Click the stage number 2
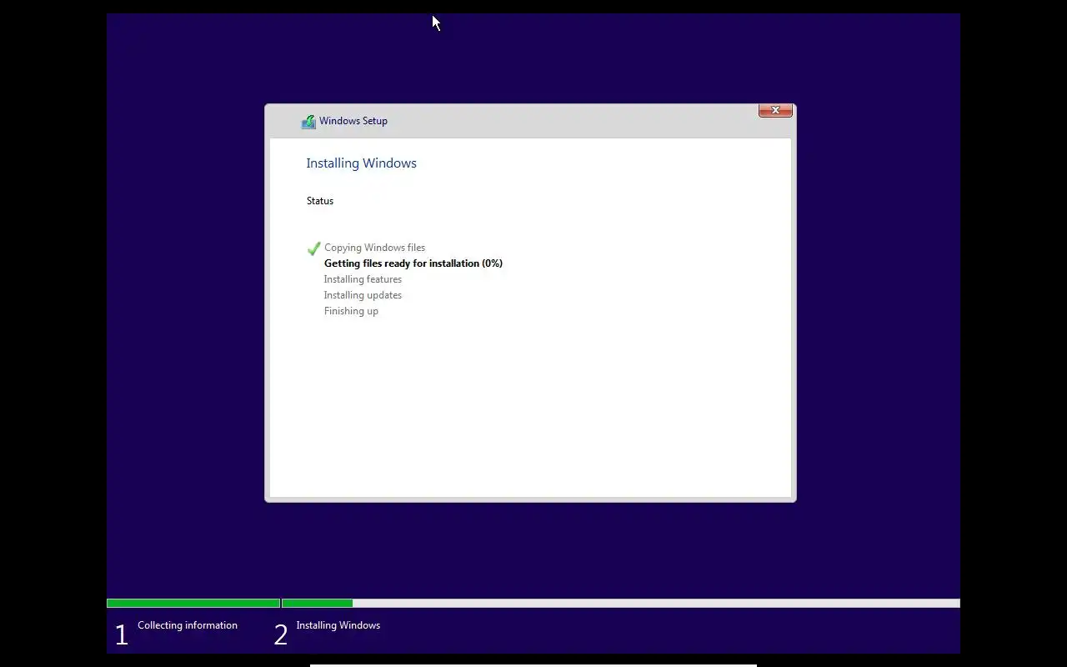Screen dimensions: 1067x667 (x=281, y=635)
